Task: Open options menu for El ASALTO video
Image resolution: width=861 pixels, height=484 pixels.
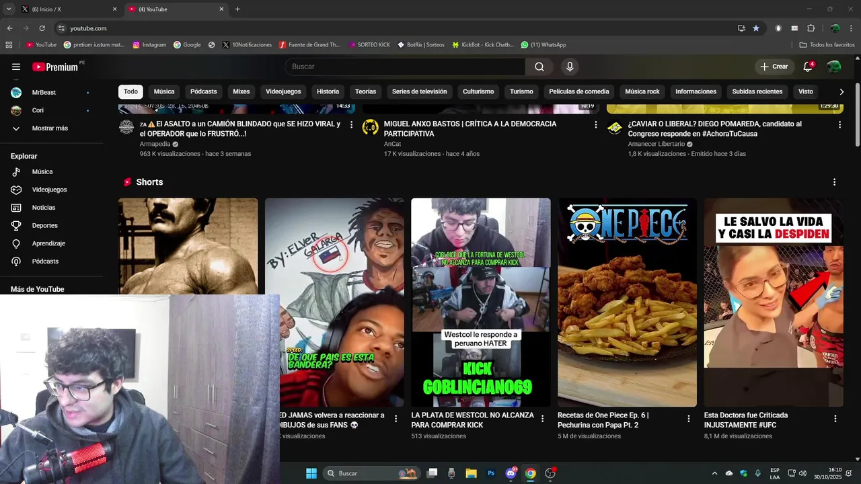Action: click(x=351, y=124)
